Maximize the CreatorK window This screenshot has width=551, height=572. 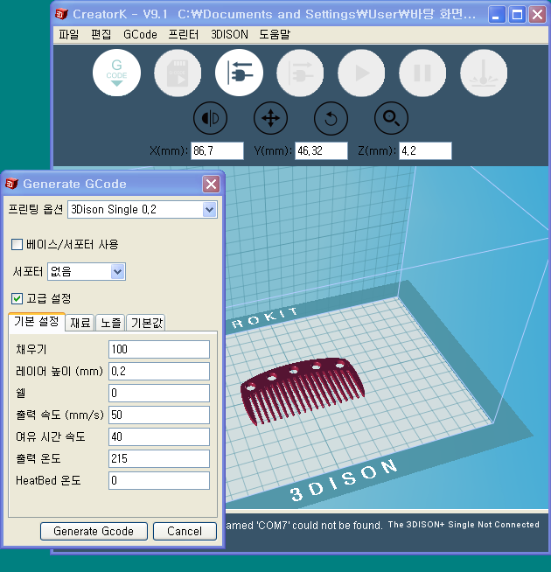click(x=517, y=15)
